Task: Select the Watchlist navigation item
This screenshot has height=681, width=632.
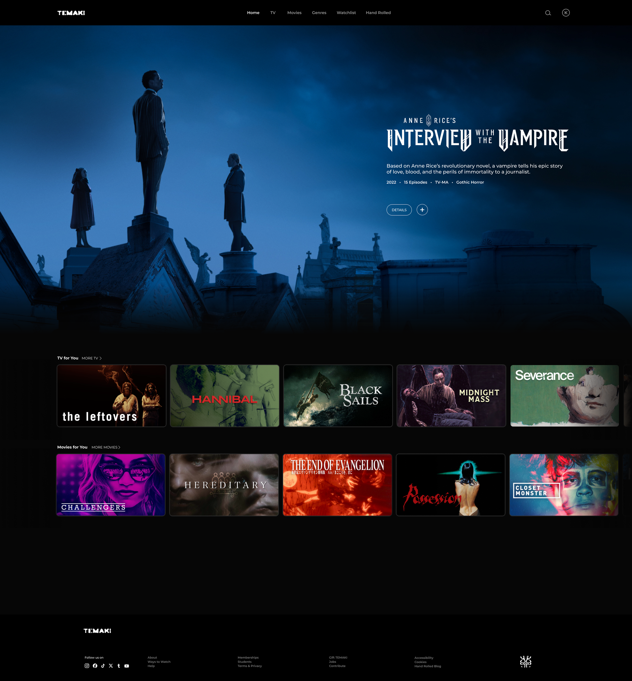Action: coord(346,13)
